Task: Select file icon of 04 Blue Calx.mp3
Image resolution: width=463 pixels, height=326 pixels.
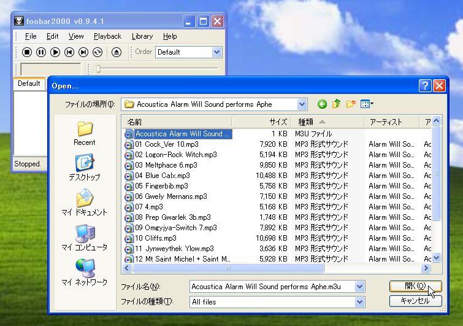Action: (x=128, y=176)
